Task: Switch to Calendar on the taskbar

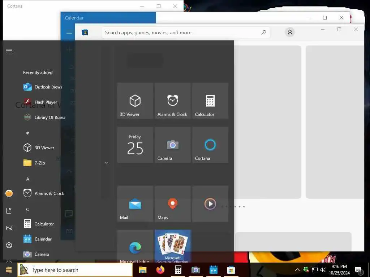Action: (x=213, y=270)
